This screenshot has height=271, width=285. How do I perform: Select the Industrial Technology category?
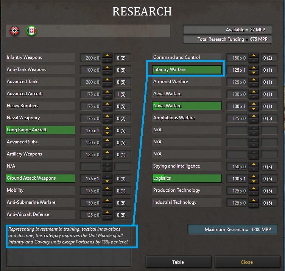pyautogui.click(x=187, y=202)
